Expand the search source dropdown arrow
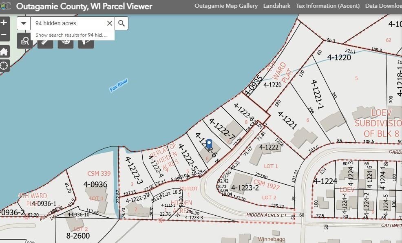The image size is (402, 243). pyautogui.click(x=24, y=23)
